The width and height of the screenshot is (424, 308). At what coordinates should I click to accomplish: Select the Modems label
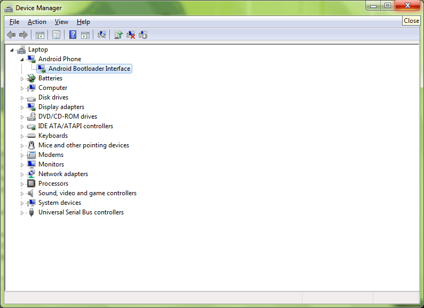(x=51, y=155)
